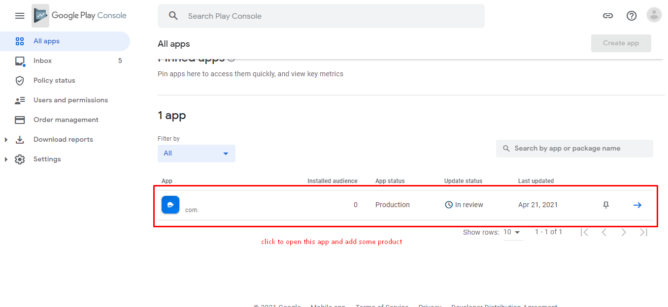Go to Policy status page

[54, 81]
